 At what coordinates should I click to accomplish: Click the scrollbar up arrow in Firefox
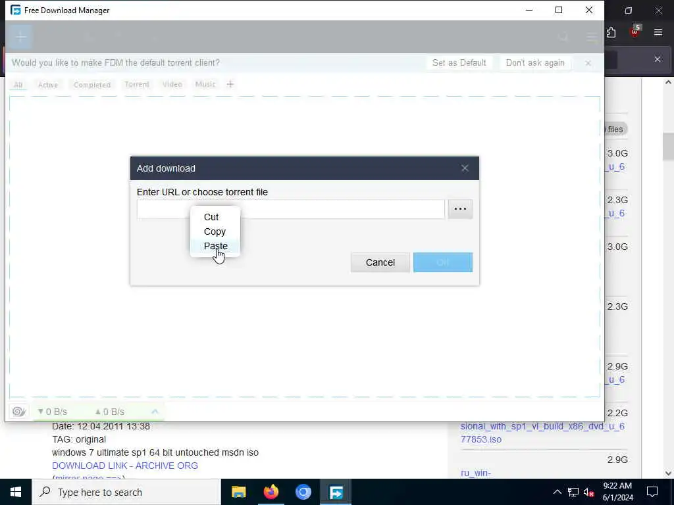pyautogui.click(x=668, y=82)
